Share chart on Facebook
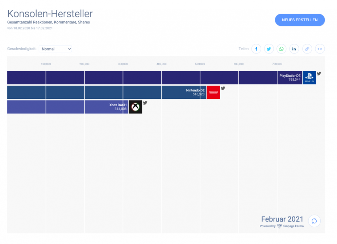 point(256,49)
